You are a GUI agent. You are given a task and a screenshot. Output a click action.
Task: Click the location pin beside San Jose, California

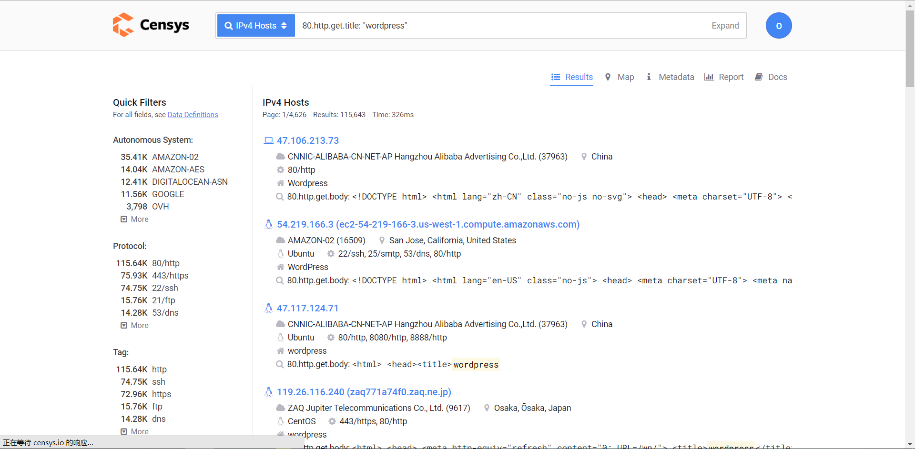(x=382, y=240)
